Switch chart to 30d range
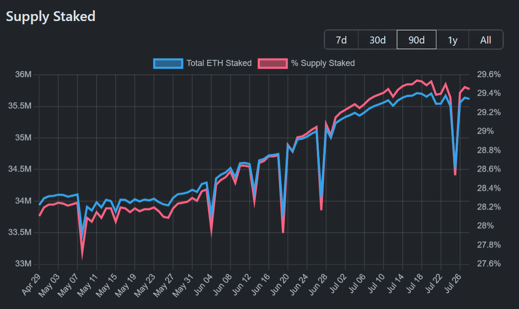The image size is (519, 309). 378,40
